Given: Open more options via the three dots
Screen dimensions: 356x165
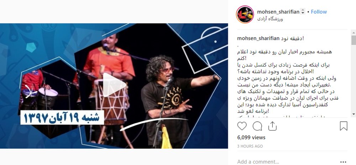Looking at the screenshot, I should click(x=344, y=162).
